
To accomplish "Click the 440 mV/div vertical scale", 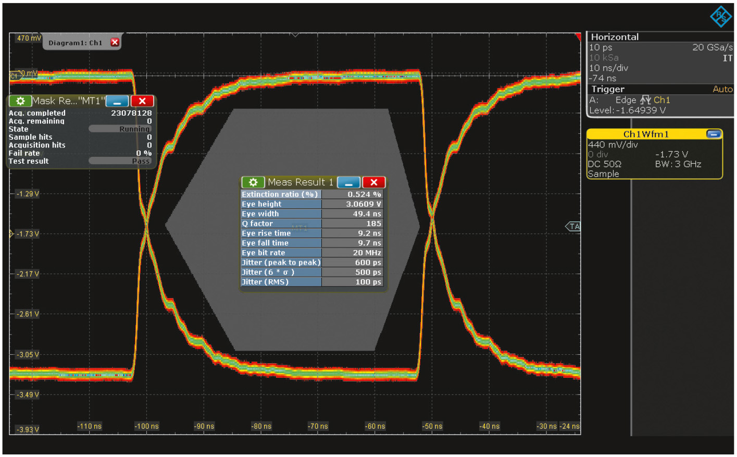I will click(613, 144).
